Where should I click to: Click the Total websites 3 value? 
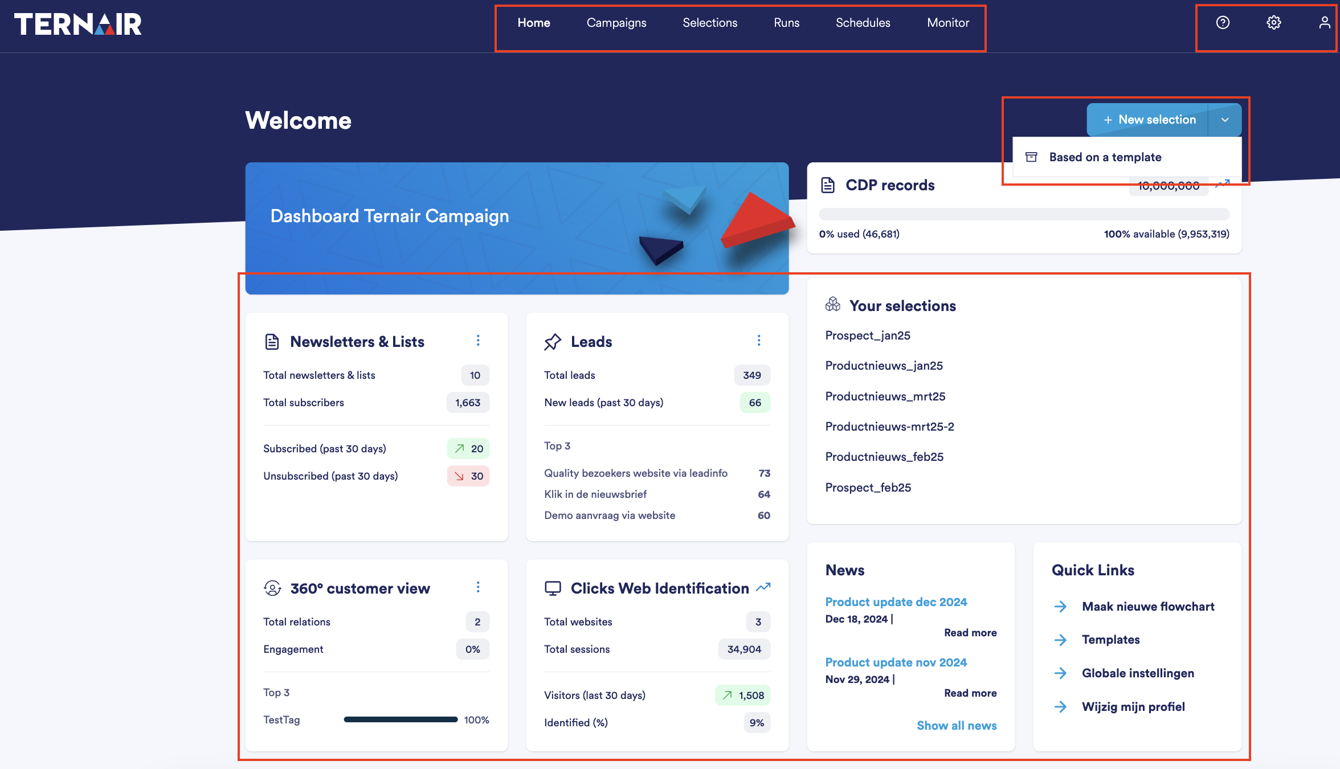pyautogui.click(x=758, y=622)
